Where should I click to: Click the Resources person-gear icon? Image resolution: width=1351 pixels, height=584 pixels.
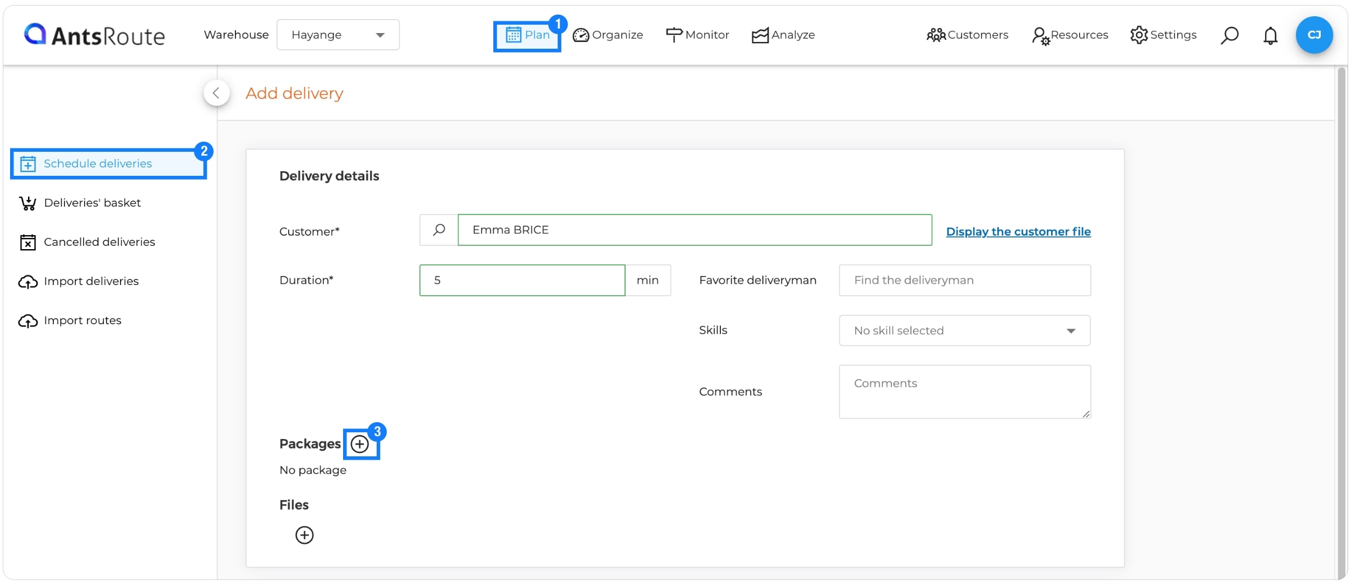pyautogui.click(x=1040, y=36)
